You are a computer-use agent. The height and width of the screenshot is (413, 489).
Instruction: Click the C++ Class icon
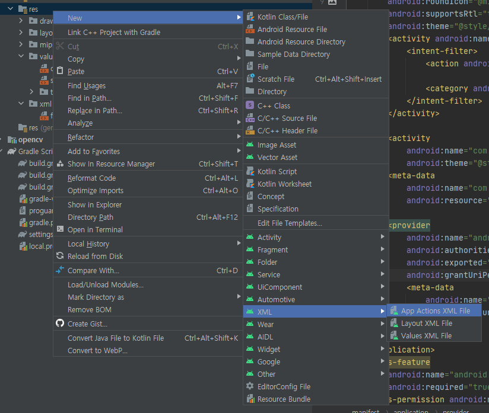[250, 105]
